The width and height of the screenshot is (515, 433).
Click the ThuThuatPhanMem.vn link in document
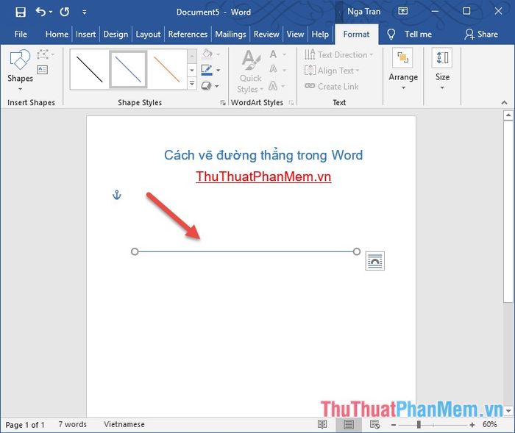pyautogui.click(x=263, y=176)
